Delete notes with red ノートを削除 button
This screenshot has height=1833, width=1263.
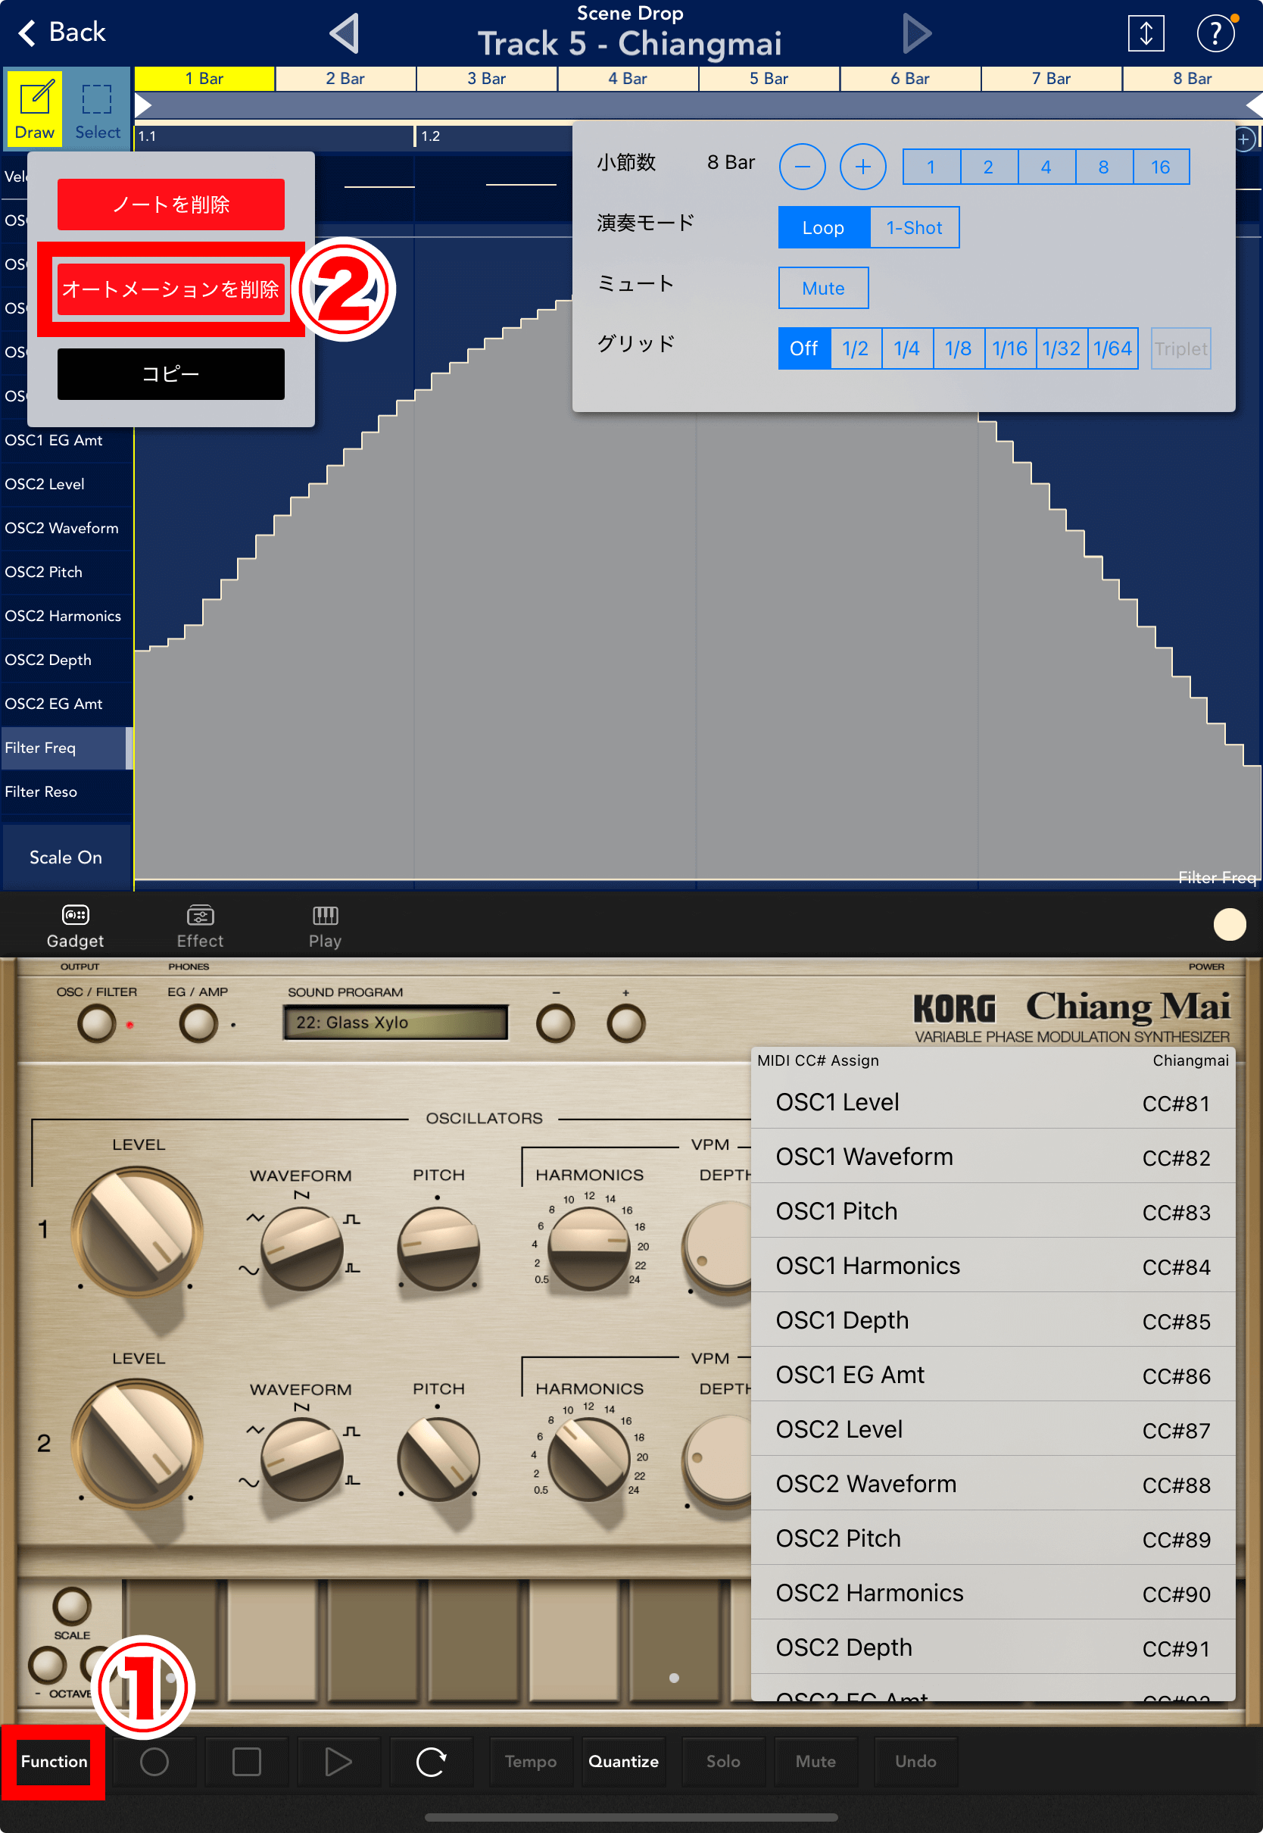pyautogui.click(x=171, y=205)
